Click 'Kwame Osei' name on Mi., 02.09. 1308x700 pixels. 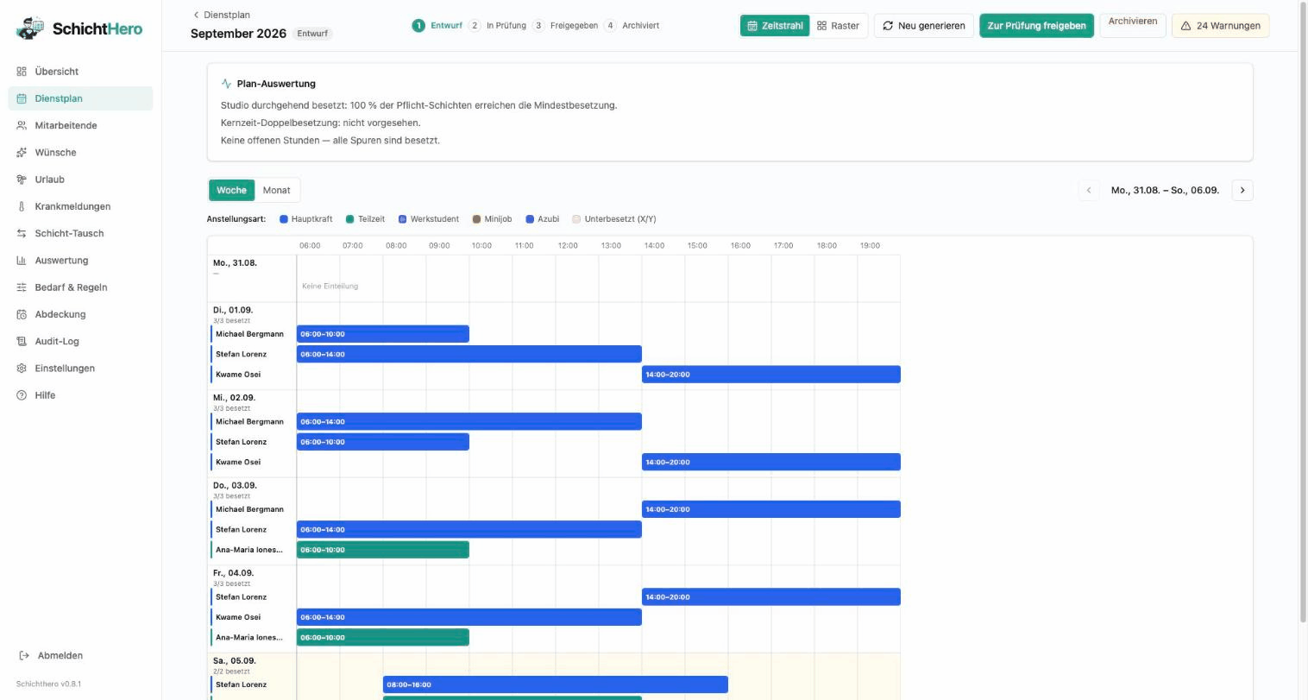coord(238,462)
